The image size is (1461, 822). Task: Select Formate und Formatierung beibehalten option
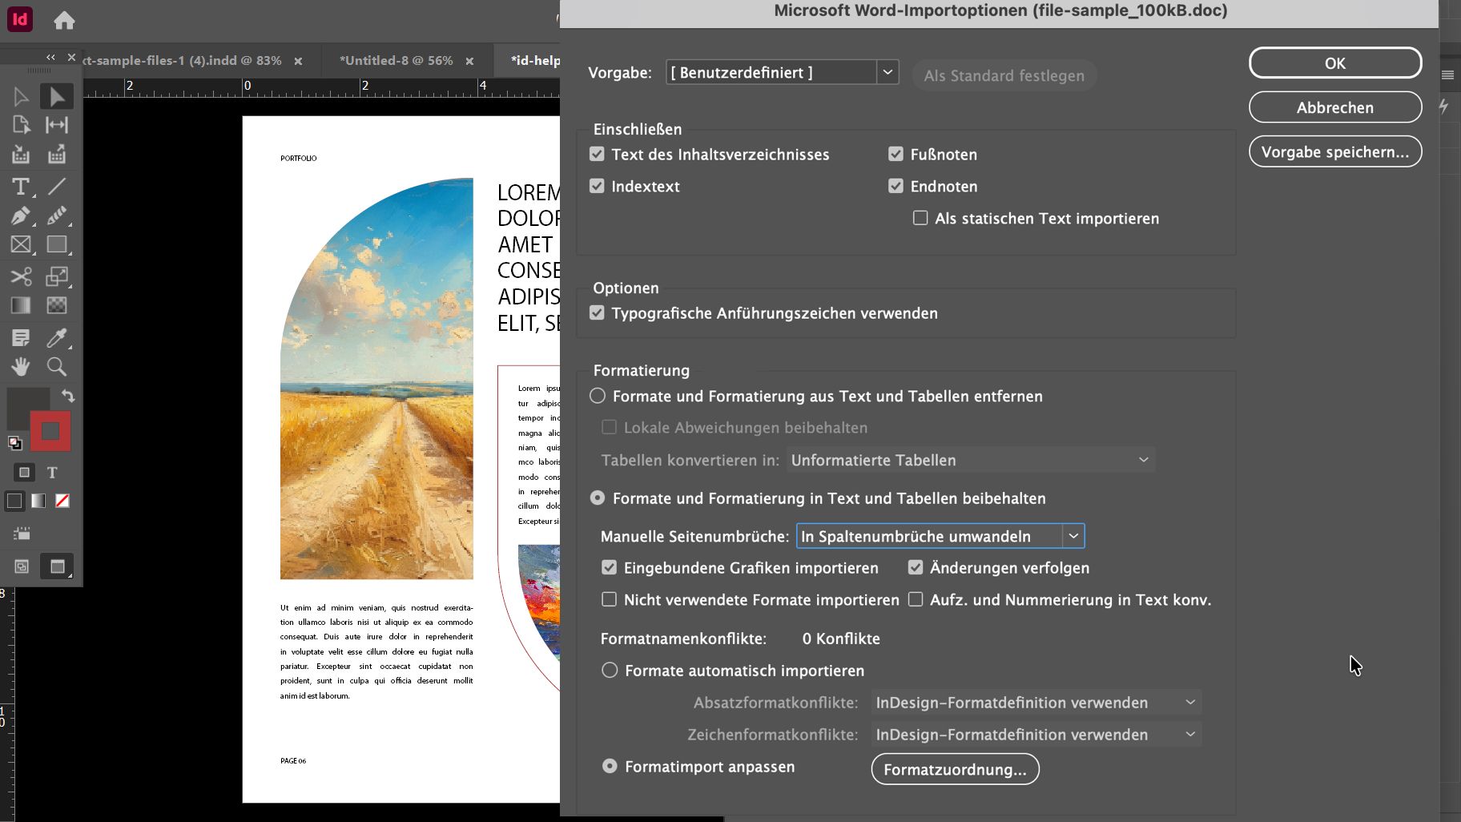[598, 498]
